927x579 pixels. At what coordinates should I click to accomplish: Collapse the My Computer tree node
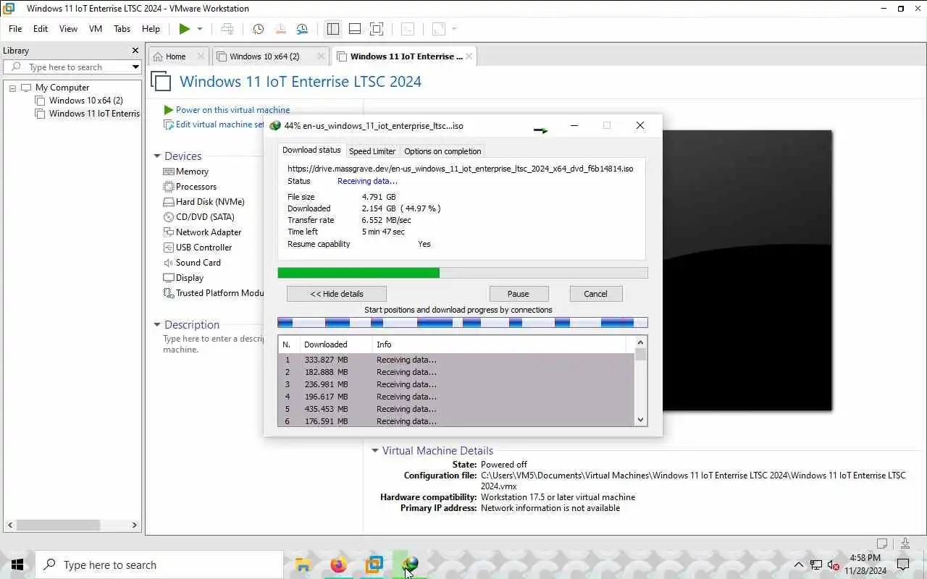click(x=12, y=88)
